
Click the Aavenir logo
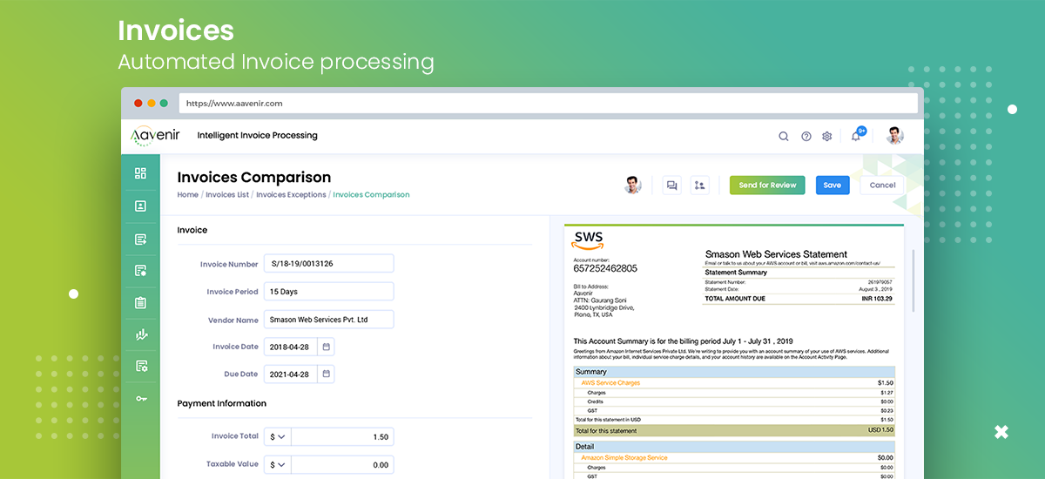(154, 136)
